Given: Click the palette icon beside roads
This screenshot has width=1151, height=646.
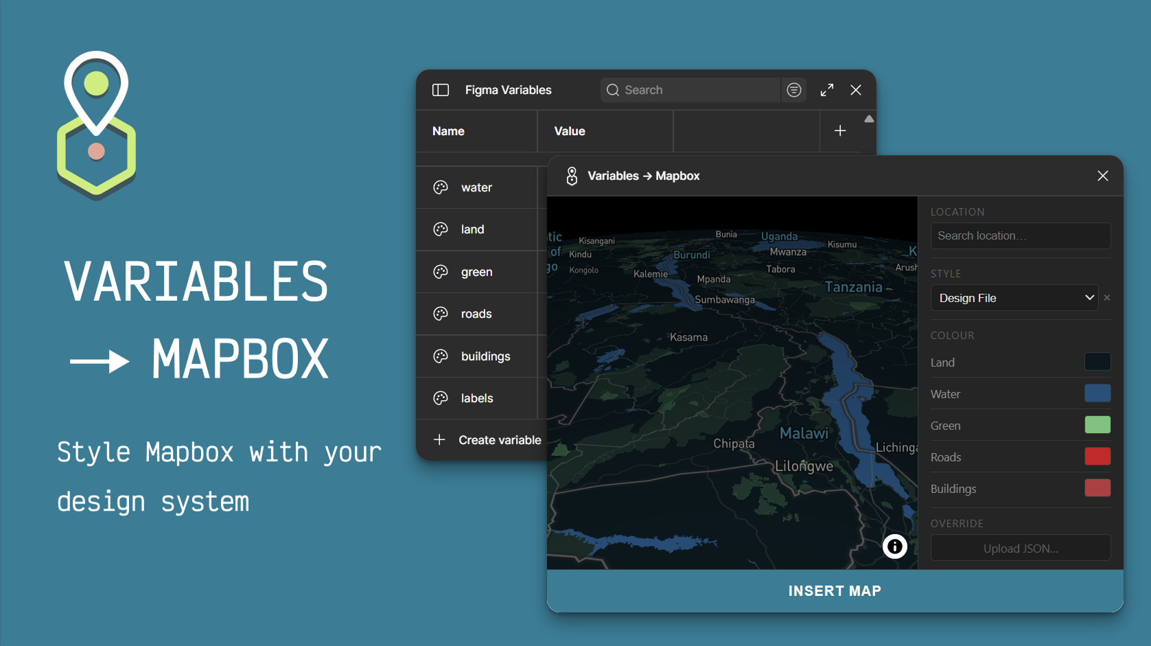Looking at the screenshot, I should 441,314.
